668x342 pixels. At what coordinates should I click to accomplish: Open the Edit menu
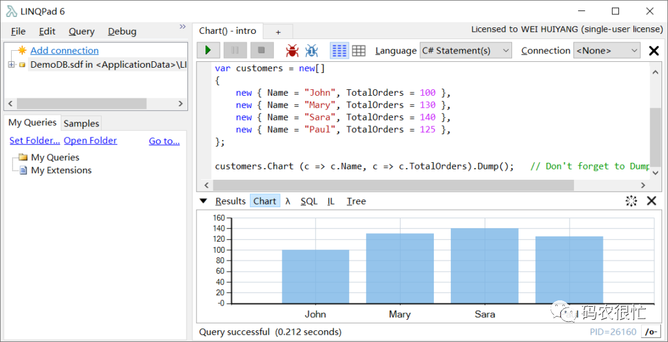(x=47, y=31)
